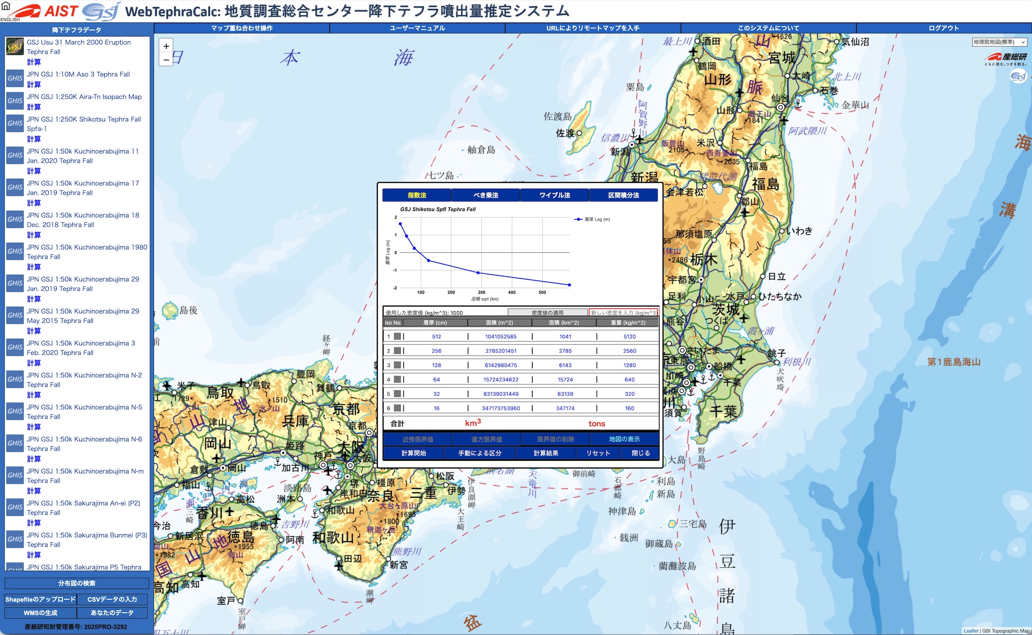Click the WMSの生成 button

40,613
